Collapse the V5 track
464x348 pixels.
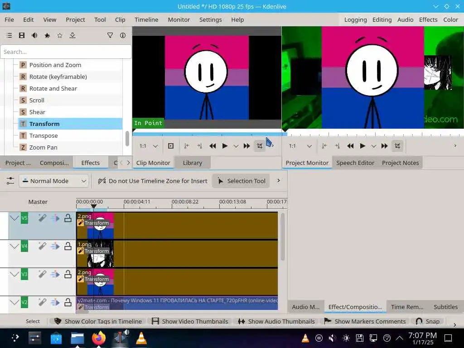click(x=14, y=218)
